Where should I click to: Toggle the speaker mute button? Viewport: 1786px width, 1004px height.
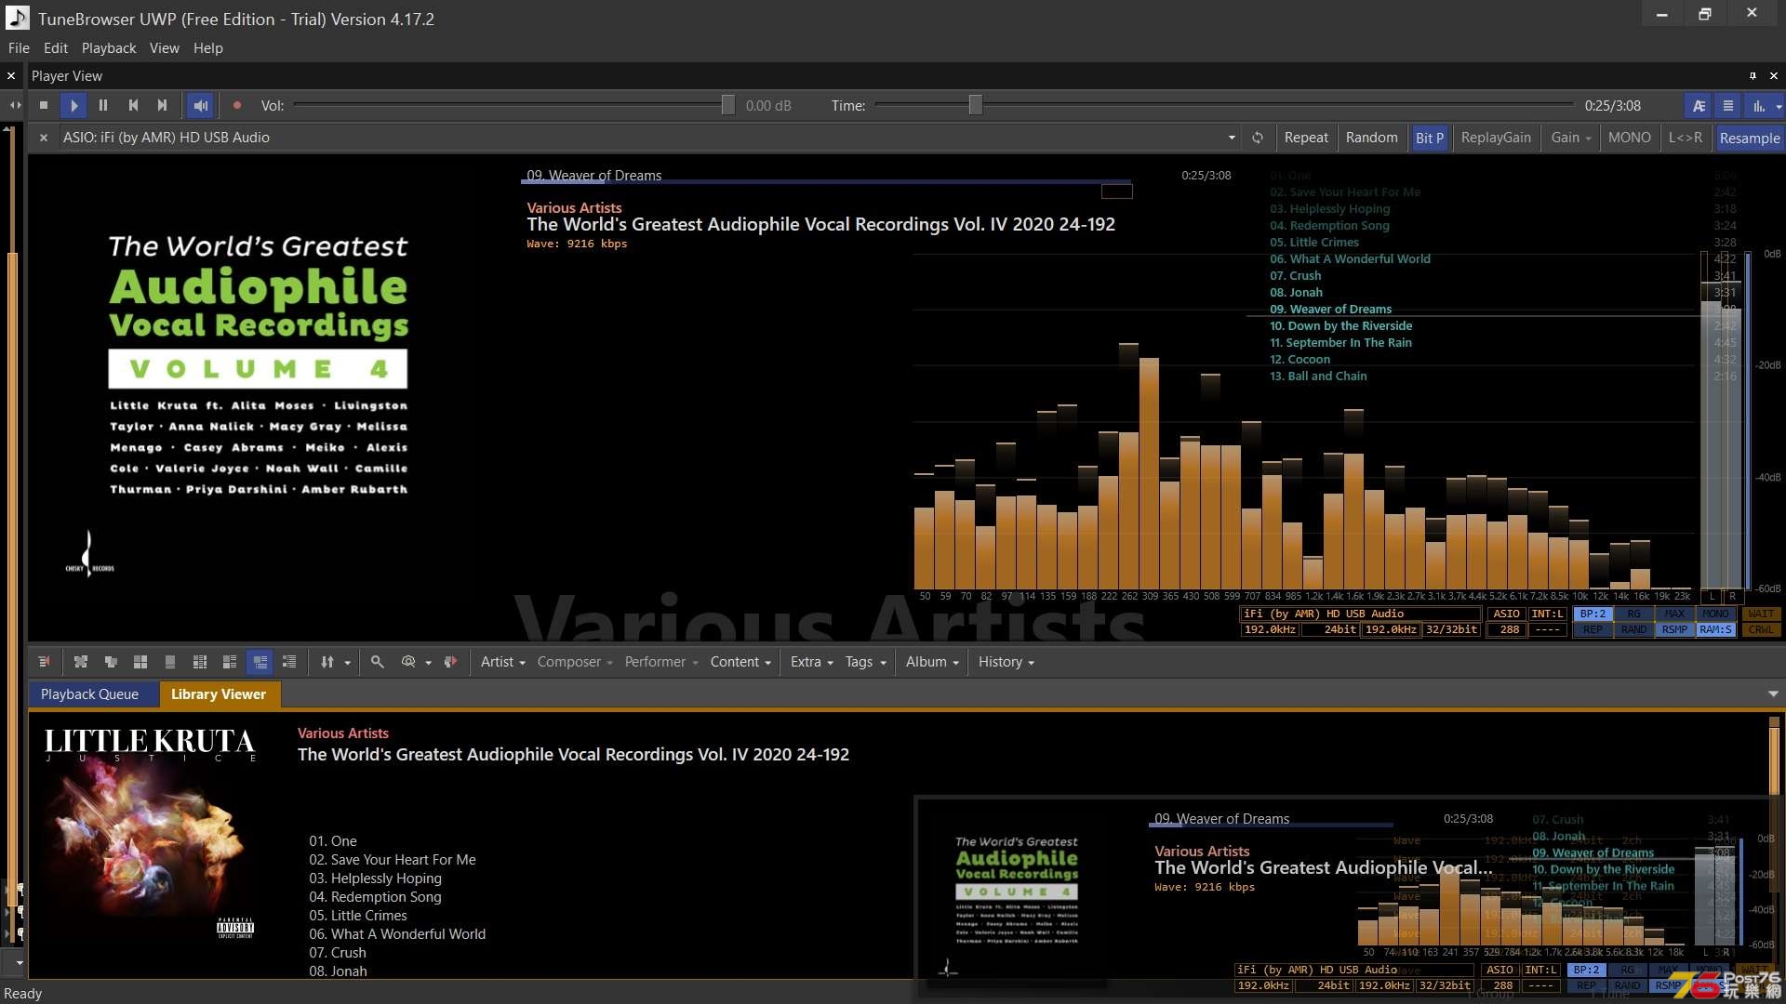(200, 106)
